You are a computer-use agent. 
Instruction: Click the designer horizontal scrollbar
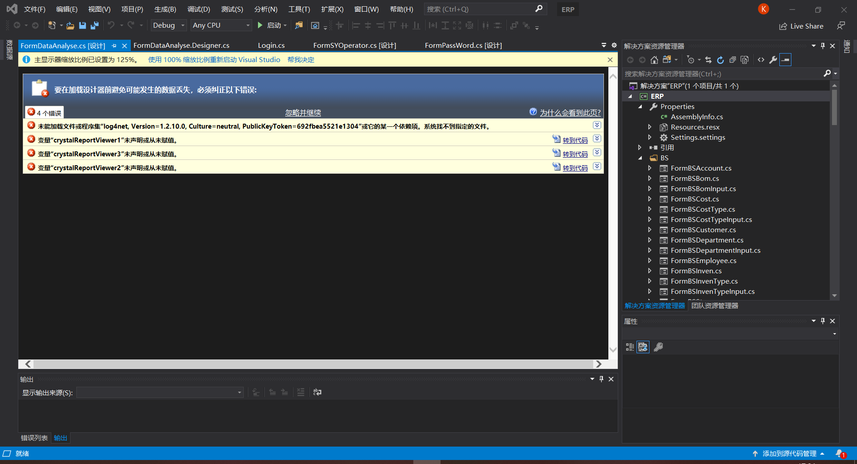click(313, 364)
